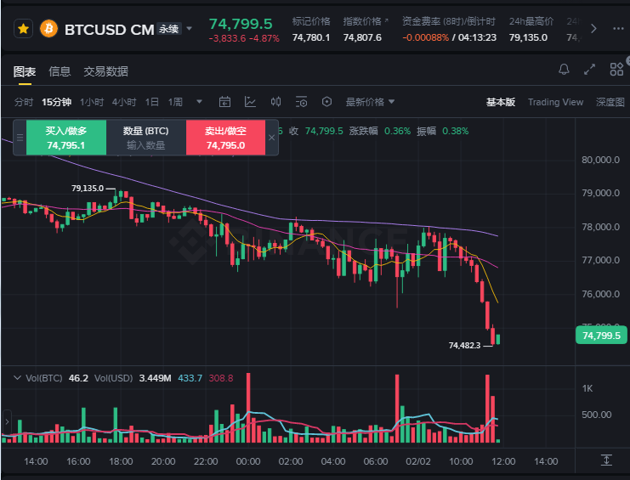Switch to the 图表 chart tab

(25, 71)
